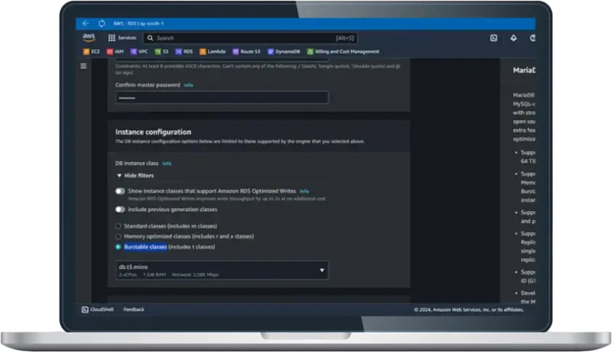The image size is (612, 352).
Task: Open the db.t3.micro instance class dropdown
Action: (x=221, y=270)
